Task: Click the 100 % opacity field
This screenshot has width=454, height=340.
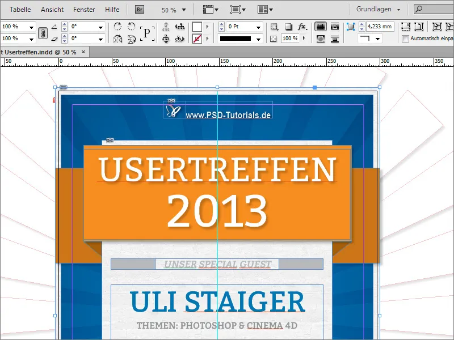Action: (x=290, y=39)
